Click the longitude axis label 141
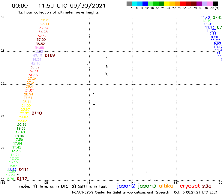 click(89, 182)
